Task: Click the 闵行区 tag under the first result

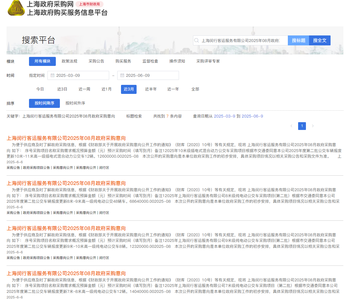Action: point(105,168)
